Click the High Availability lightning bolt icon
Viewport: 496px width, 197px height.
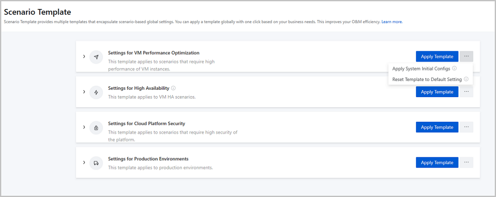click(96, 92)
